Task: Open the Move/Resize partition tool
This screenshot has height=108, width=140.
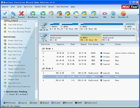Action: (33, 14)
